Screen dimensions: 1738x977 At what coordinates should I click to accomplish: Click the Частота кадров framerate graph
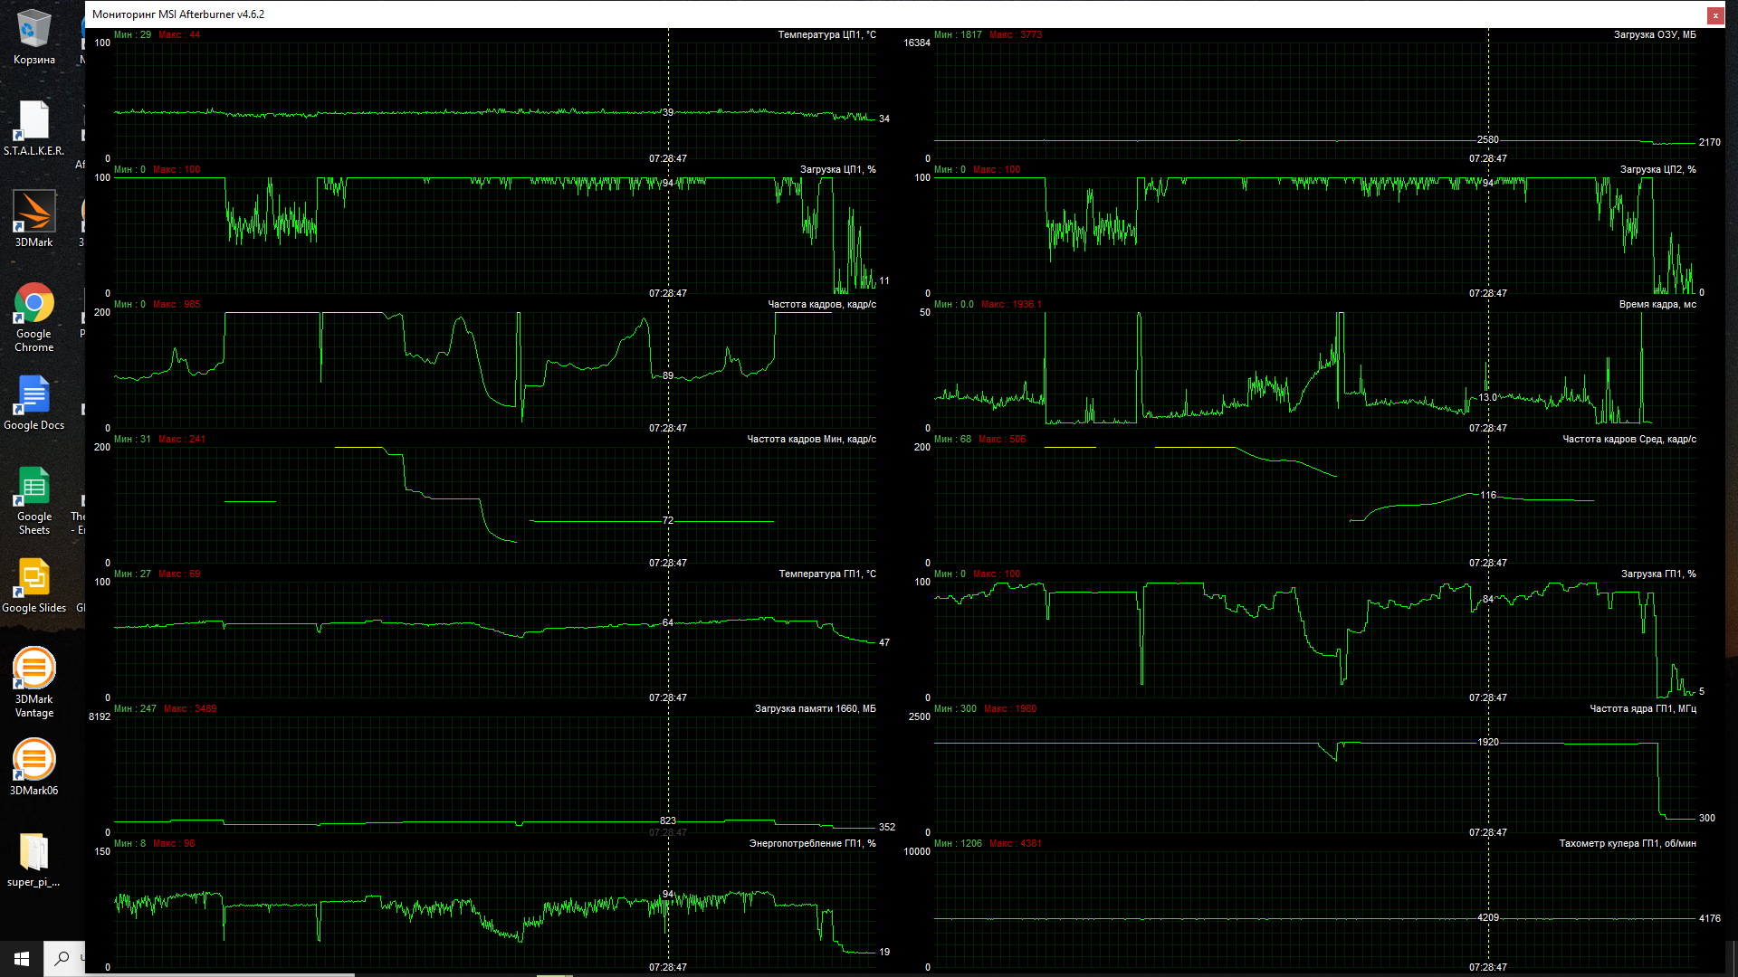pos(493,369)
